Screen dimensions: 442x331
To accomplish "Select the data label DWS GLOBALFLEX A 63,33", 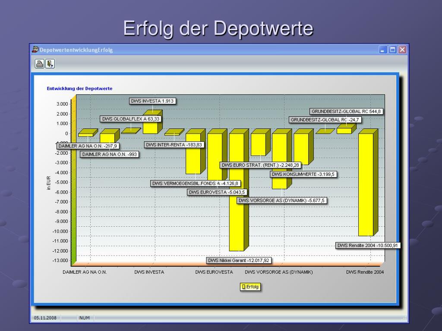I will pos(131,119).
